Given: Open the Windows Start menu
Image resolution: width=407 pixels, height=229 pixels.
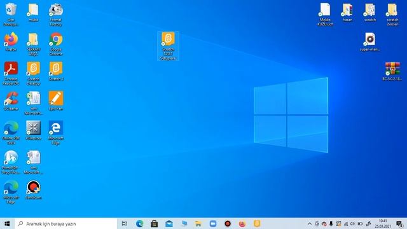Looking at the screenshot, I should [x=7, y=223].
